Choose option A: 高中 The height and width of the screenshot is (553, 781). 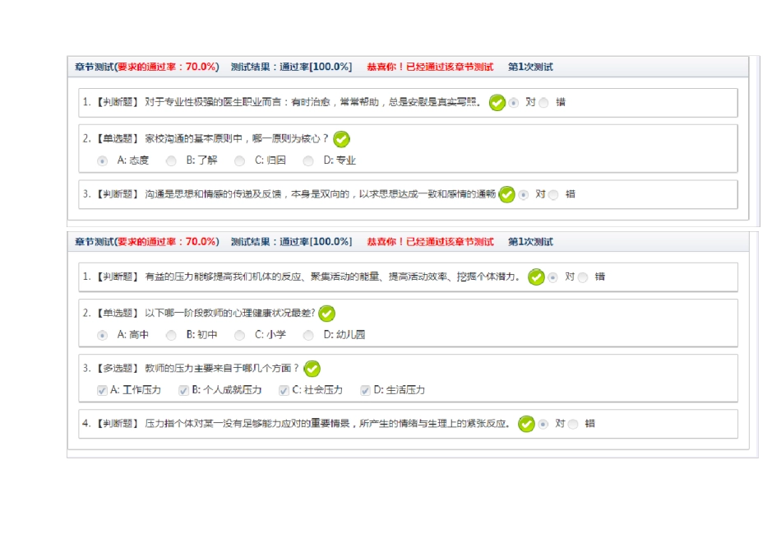(x=102, y=335)
